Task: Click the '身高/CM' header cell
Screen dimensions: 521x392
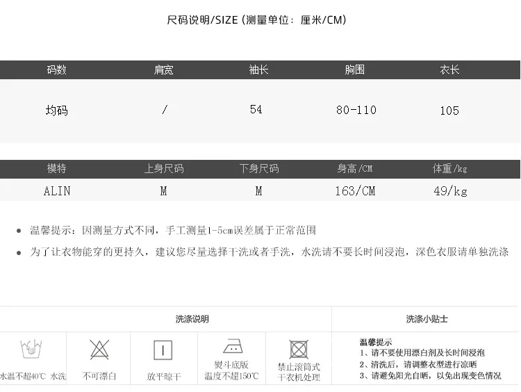Action: [x=354, y=169]
